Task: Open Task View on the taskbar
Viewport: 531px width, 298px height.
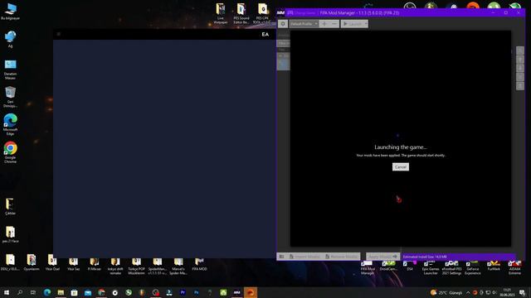Action: (33, 292)
